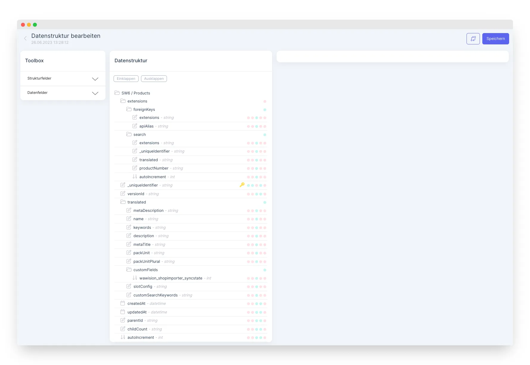Click the edit icon of versionId field

point(123,194)
